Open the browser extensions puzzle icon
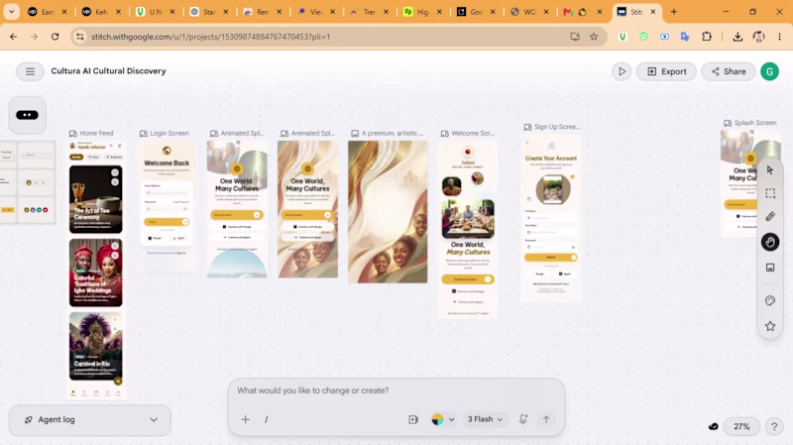 [x=707, y=37]
